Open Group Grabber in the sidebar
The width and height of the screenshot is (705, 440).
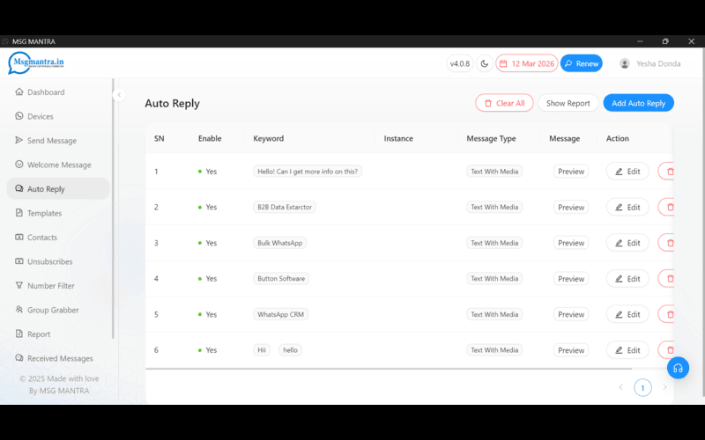click(52, 310)
